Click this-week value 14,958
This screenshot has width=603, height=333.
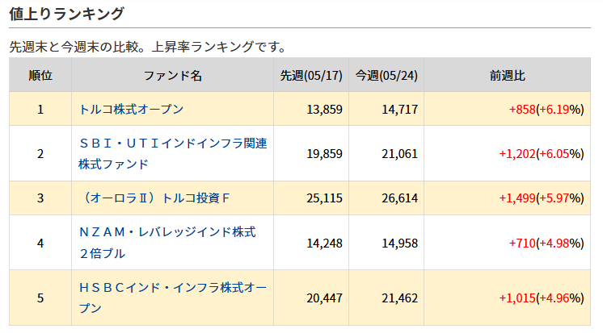coord(400,243)
